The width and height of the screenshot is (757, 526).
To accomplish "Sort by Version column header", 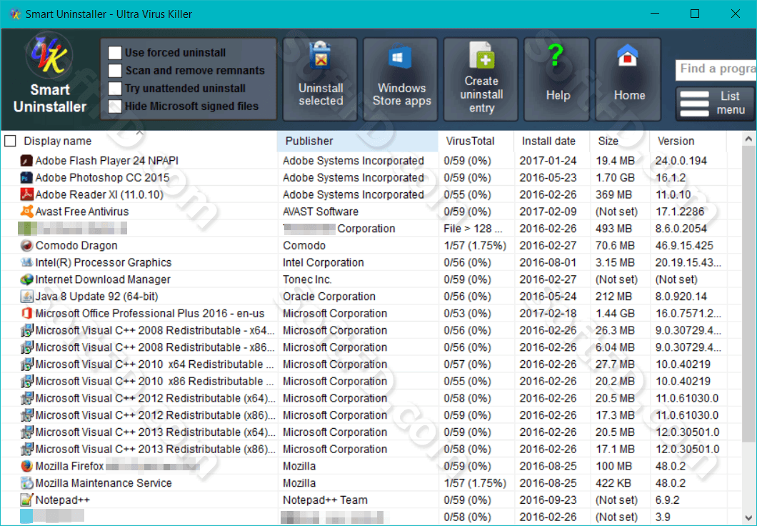I will tap(688, 141).
